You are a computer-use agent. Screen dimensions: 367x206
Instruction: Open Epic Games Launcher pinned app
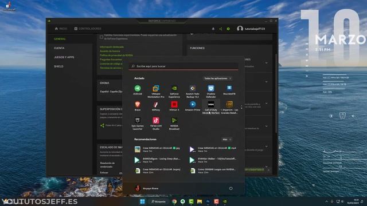(x=138, y=124)
